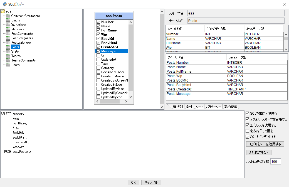This screenshot has height=187, width=289.
Task: Open the 集約関数 tab
Action: (231, 107)
